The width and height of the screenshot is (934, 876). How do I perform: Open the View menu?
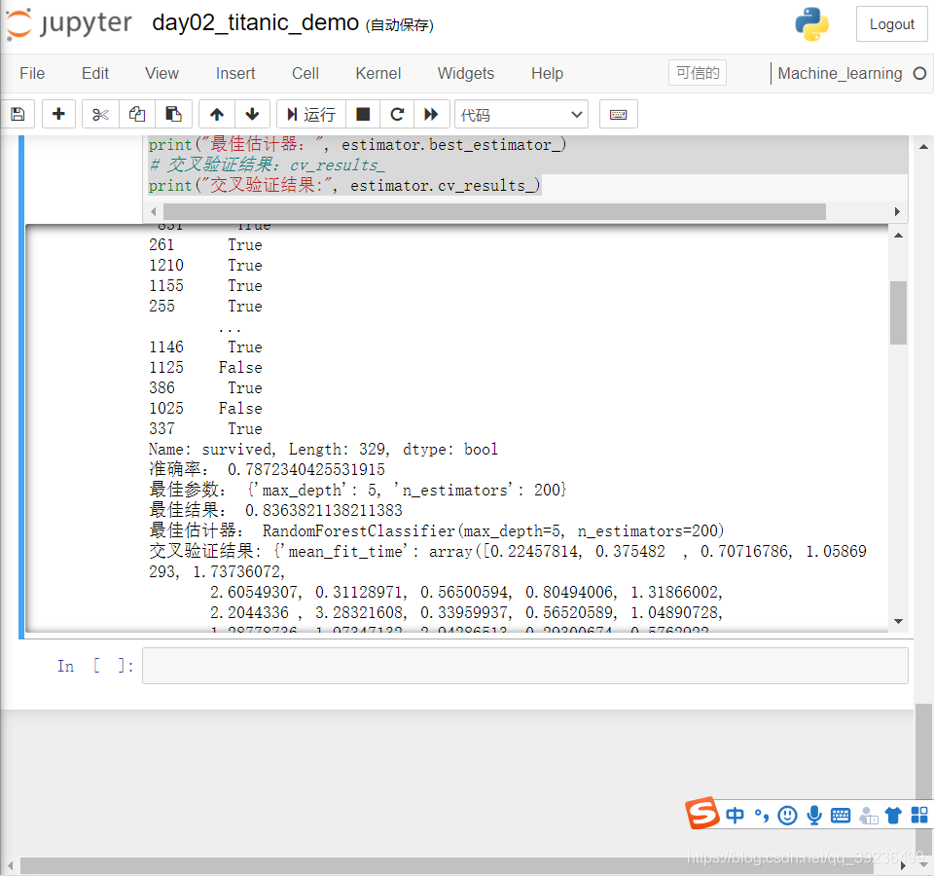click(x=162, y=73)
